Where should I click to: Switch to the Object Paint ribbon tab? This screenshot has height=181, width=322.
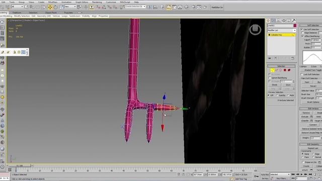[51, 13]
